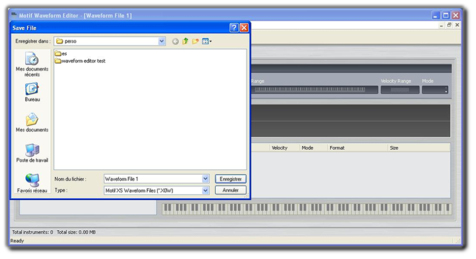This screenshot has width=476, height=259.
Task: Close the inner Waveform File document
Action: (x=457, y=25)
